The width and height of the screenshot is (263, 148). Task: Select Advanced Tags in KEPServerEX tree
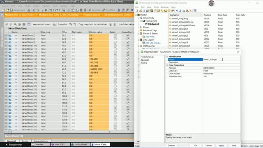tap(150, 30)
